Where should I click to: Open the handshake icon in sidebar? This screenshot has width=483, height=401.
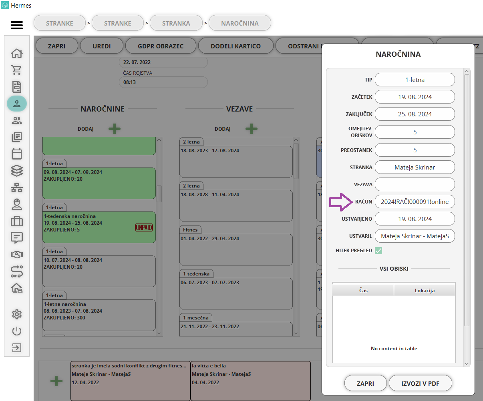[17, 255]
